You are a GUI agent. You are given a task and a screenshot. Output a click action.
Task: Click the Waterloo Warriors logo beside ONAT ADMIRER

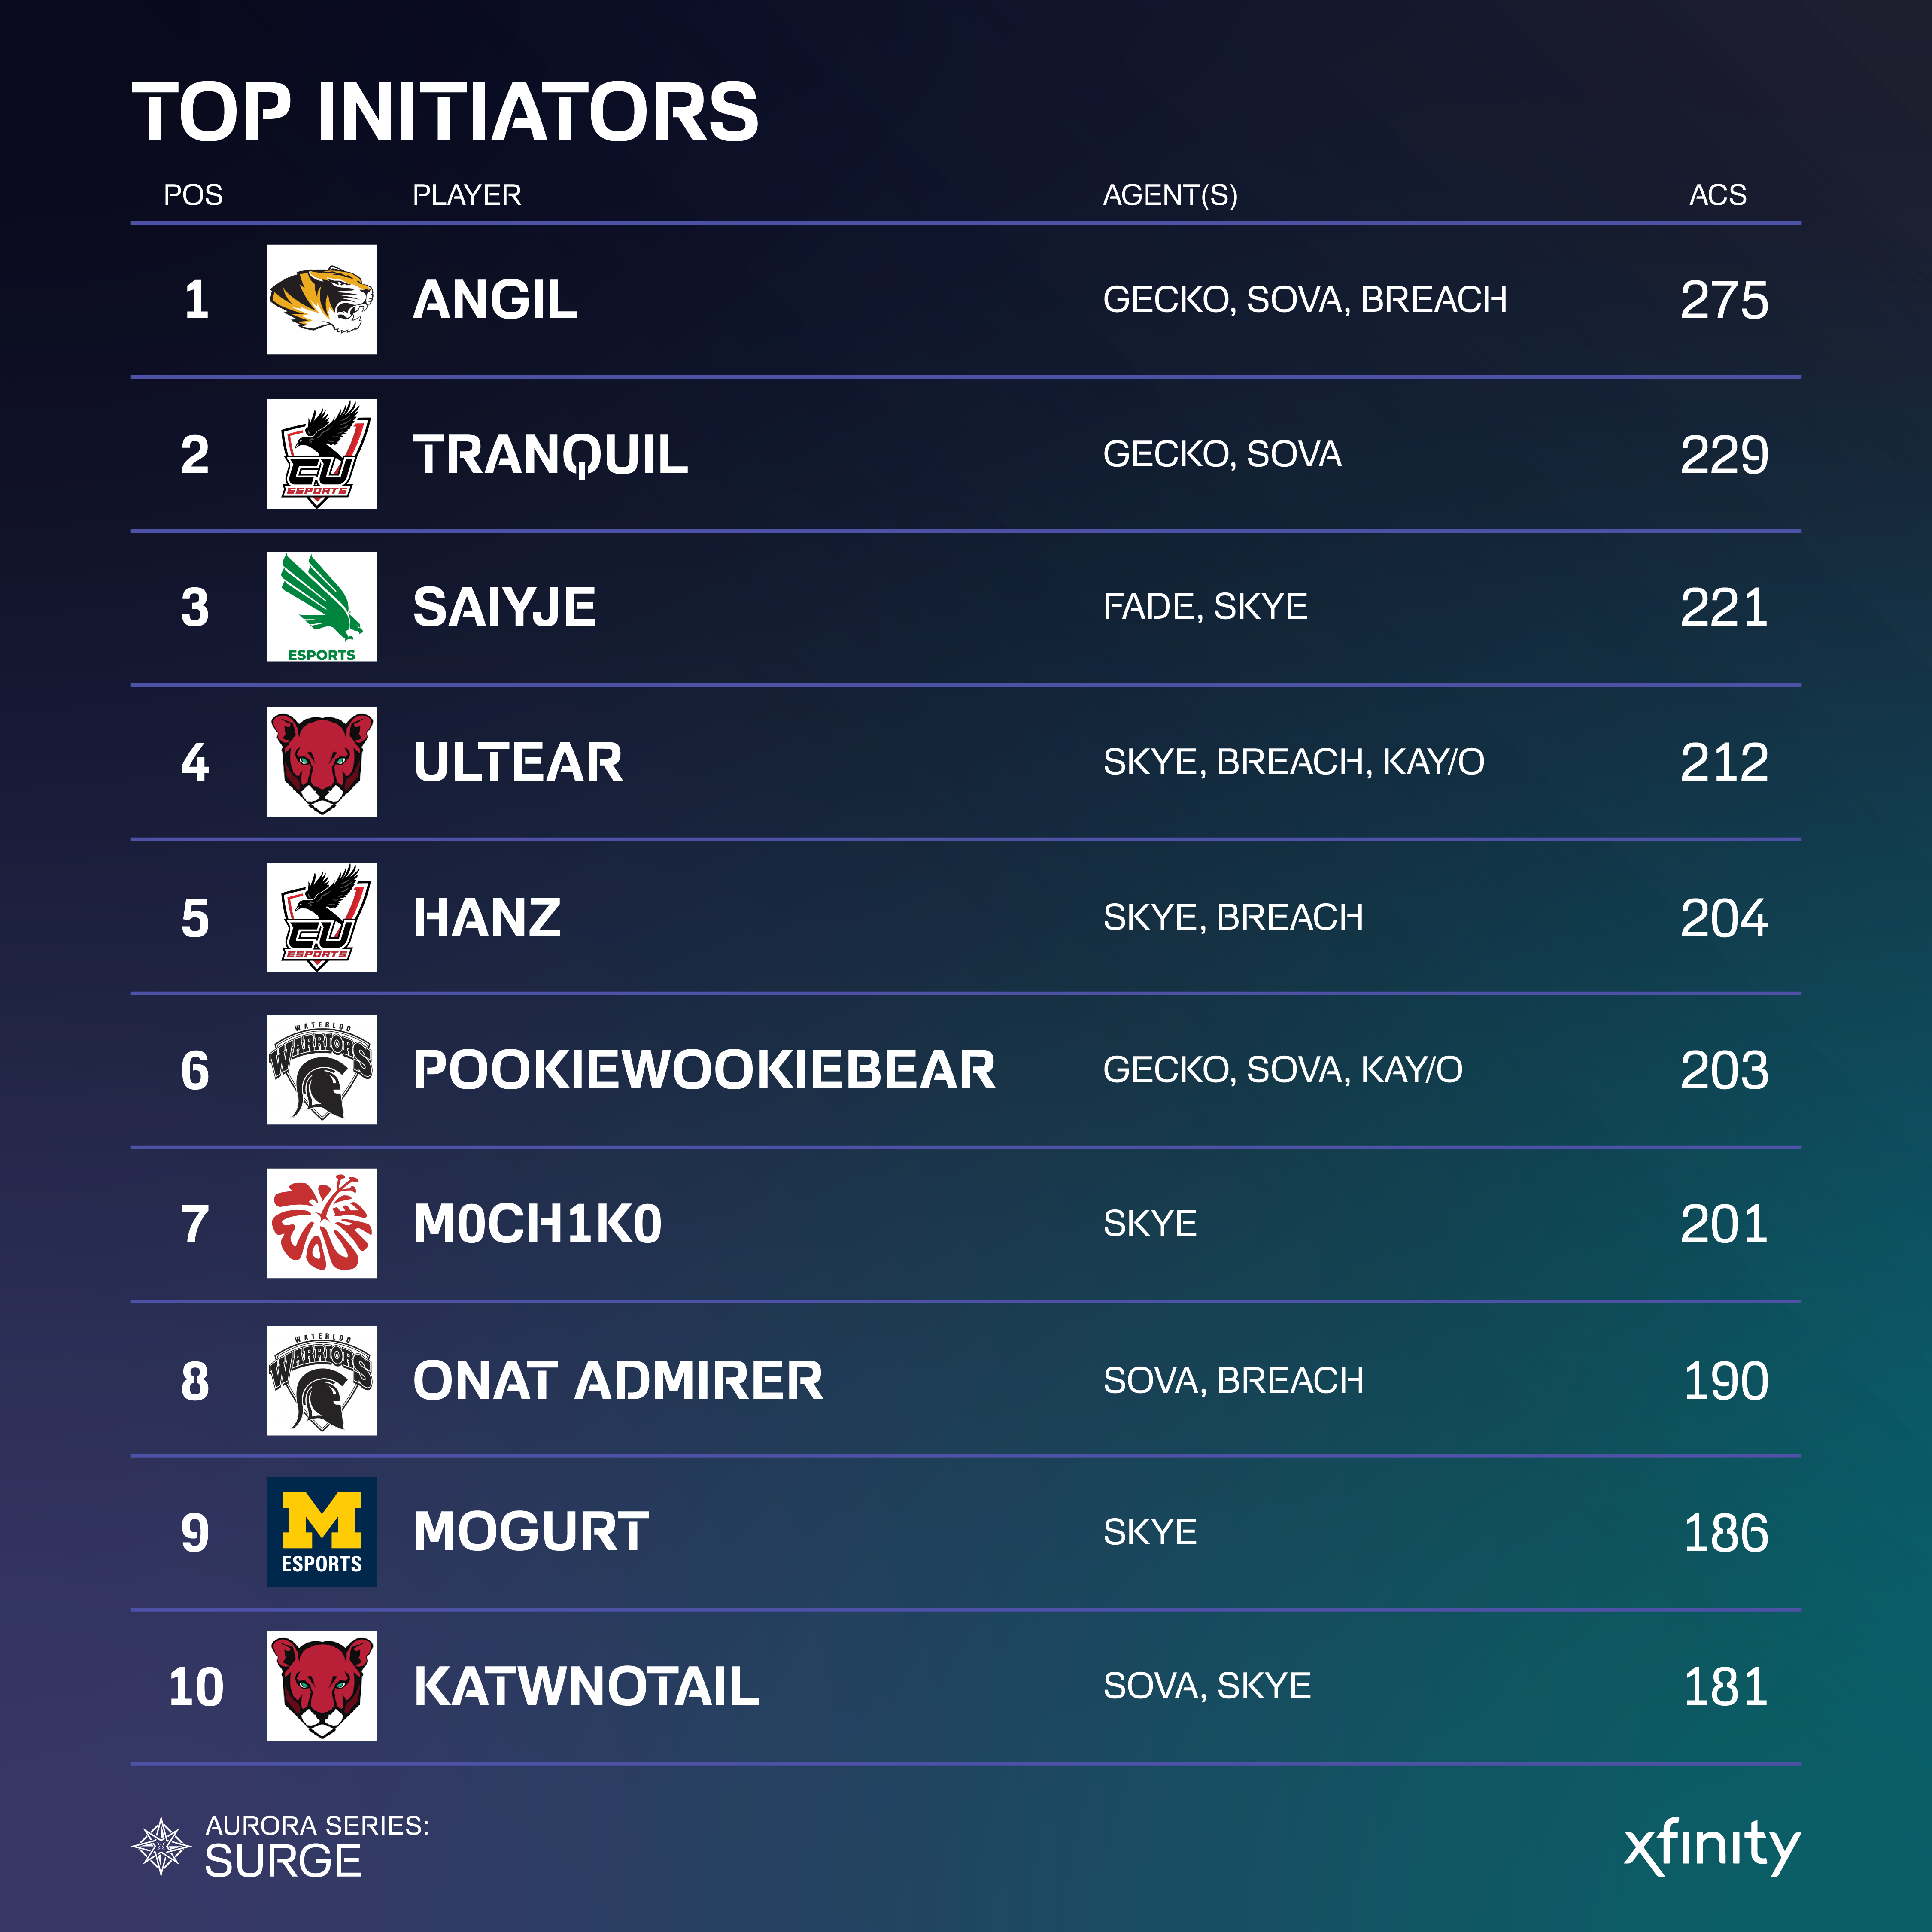pos(321,1380)
